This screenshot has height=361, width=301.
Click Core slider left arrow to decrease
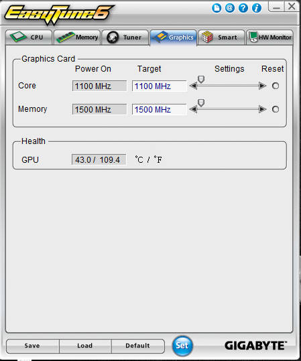click(193, 86)
